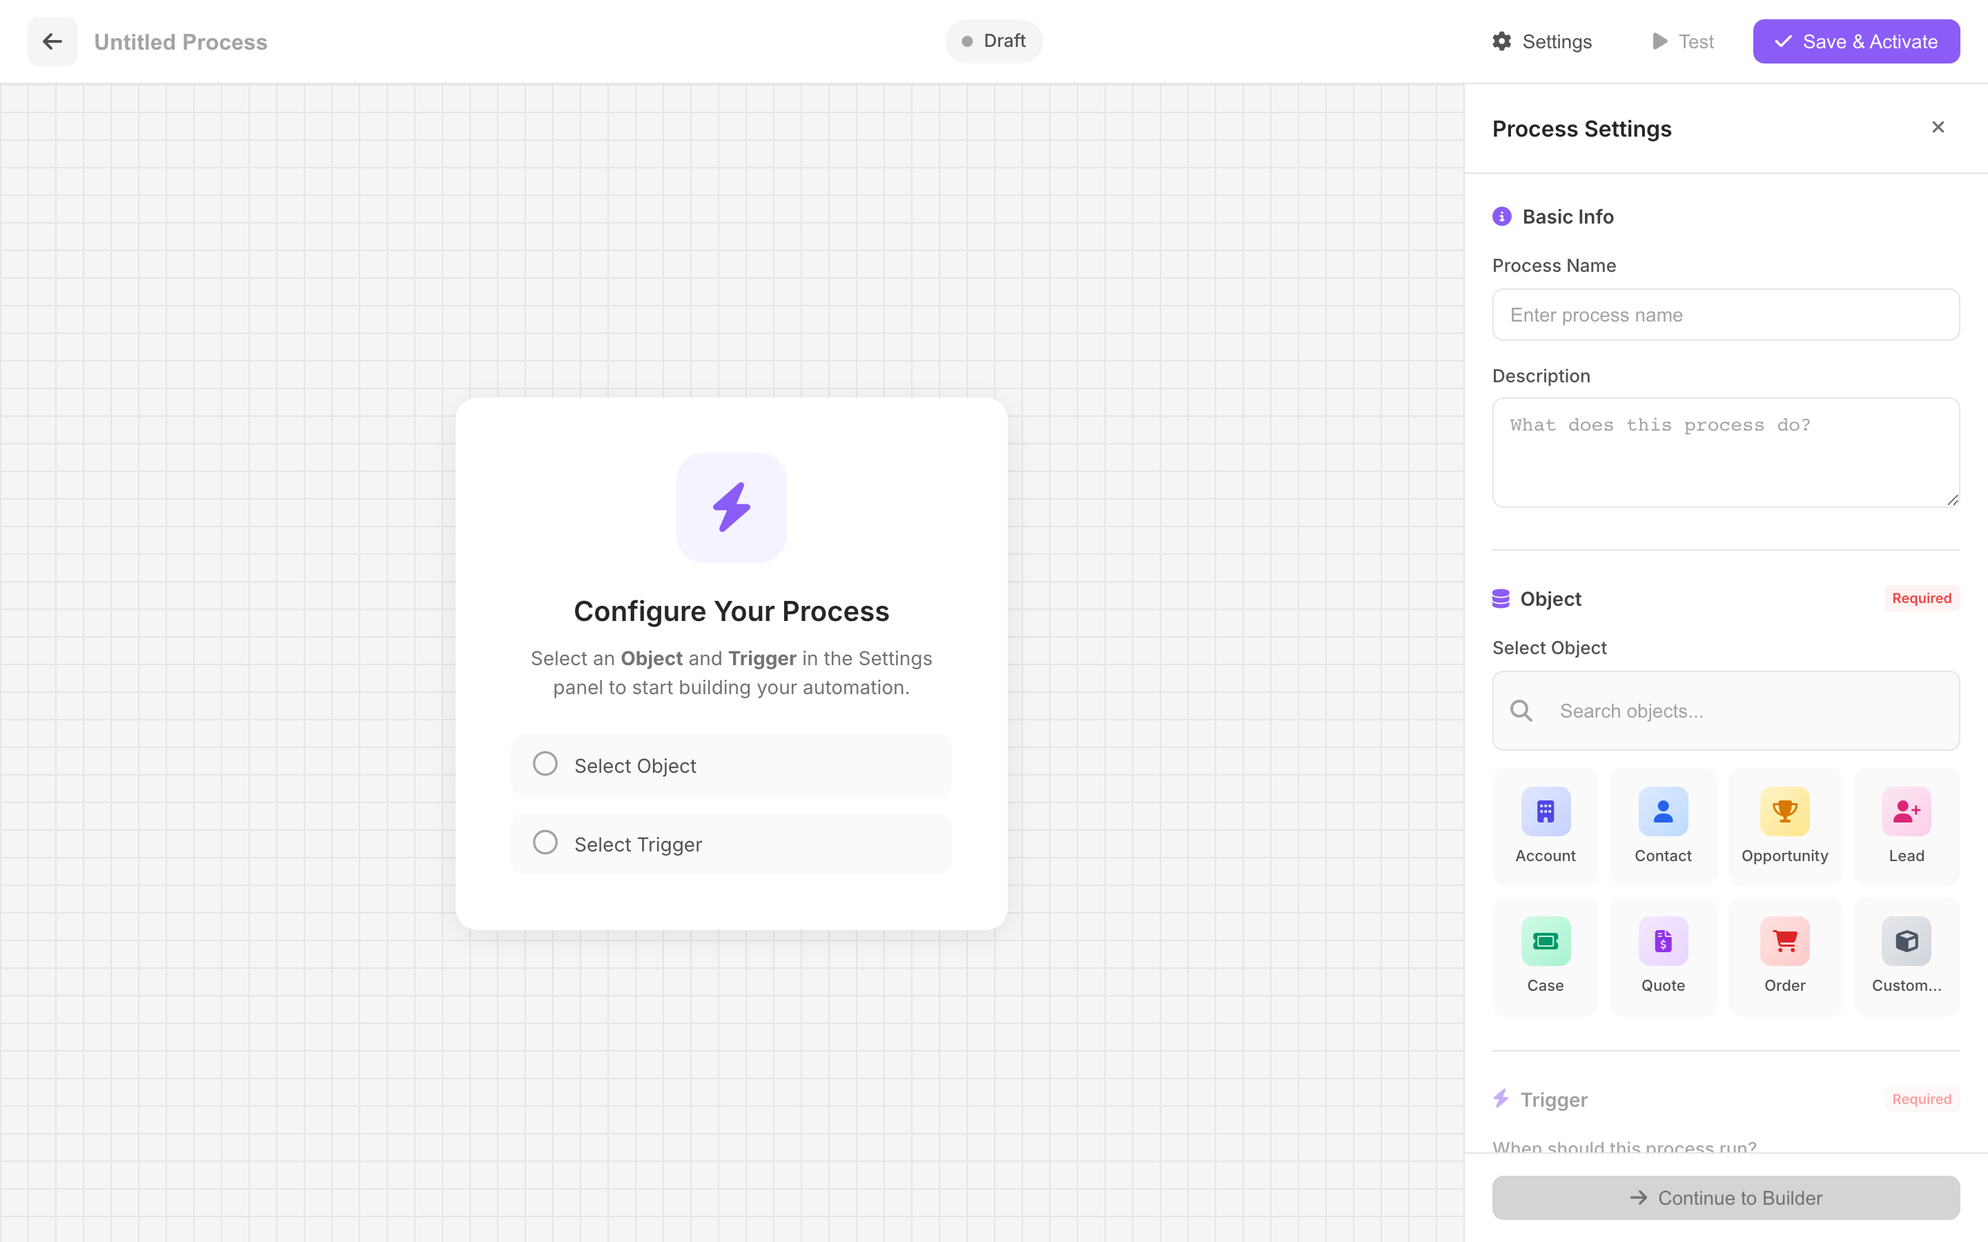The image size is (1988, 1242).
Task: Click the Draft status pill
Action: coord(993,40)
